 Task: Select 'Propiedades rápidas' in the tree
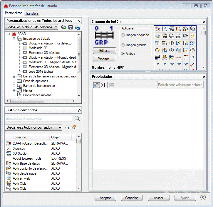click(x=37, y=95)
